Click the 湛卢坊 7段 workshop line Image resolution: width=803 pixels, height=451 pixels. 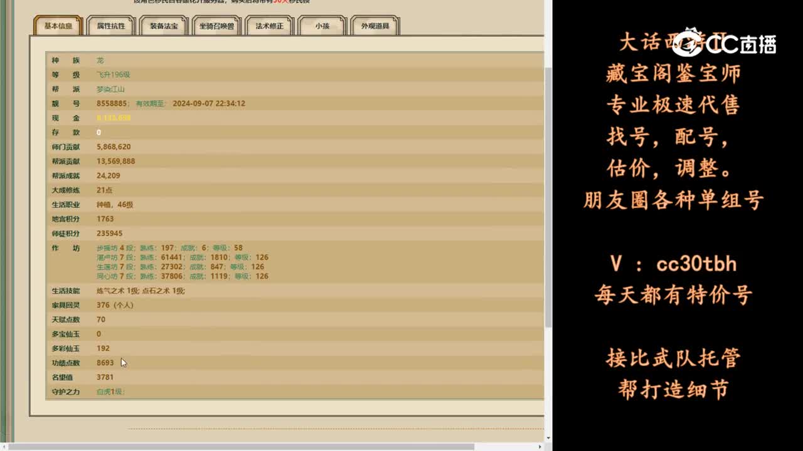[183, 257]
